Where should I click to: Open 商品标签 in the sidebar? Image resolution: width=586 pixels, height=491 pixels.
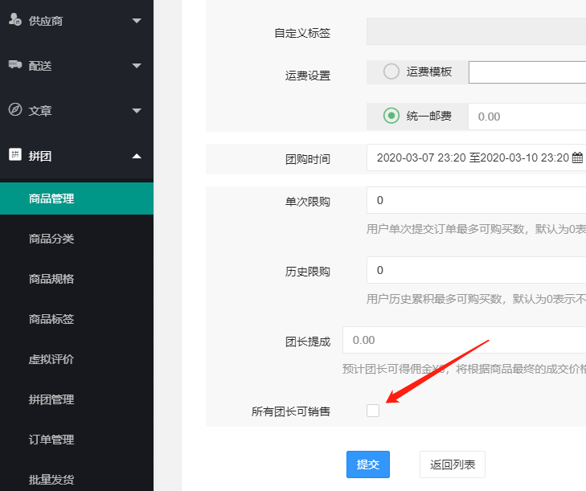pos(76,319)
